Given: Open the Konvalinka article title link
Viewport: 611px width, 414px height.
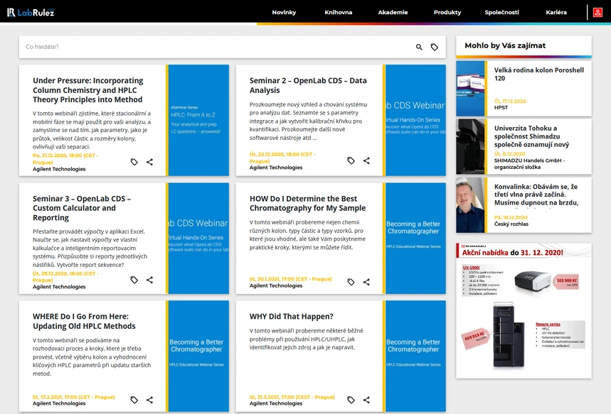Looking at the screenshot, I should pos(536,195).
